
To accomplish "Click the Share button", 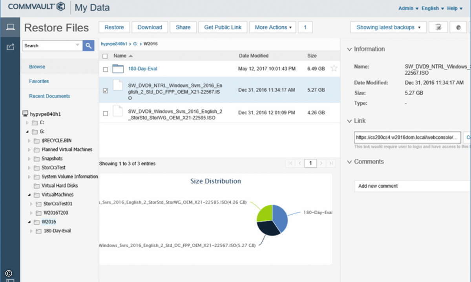I will coord(183,27).
